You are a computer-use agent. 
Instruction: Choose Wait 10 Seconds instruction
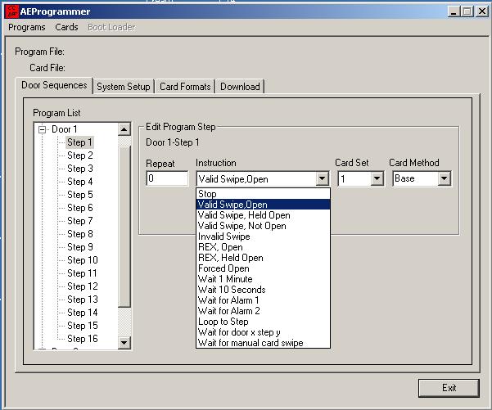263,290
